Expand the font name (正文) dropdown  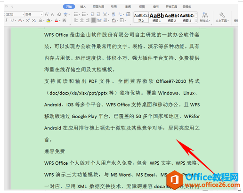click(x=23, y=15)
